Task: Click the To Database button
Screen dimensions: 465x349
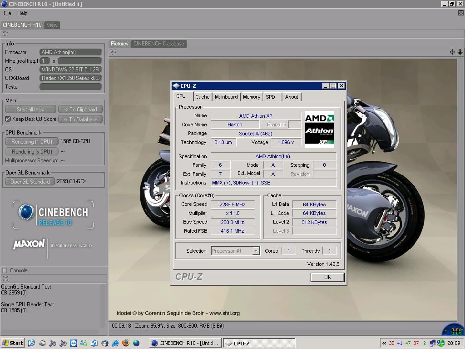Action: point(80,120)
